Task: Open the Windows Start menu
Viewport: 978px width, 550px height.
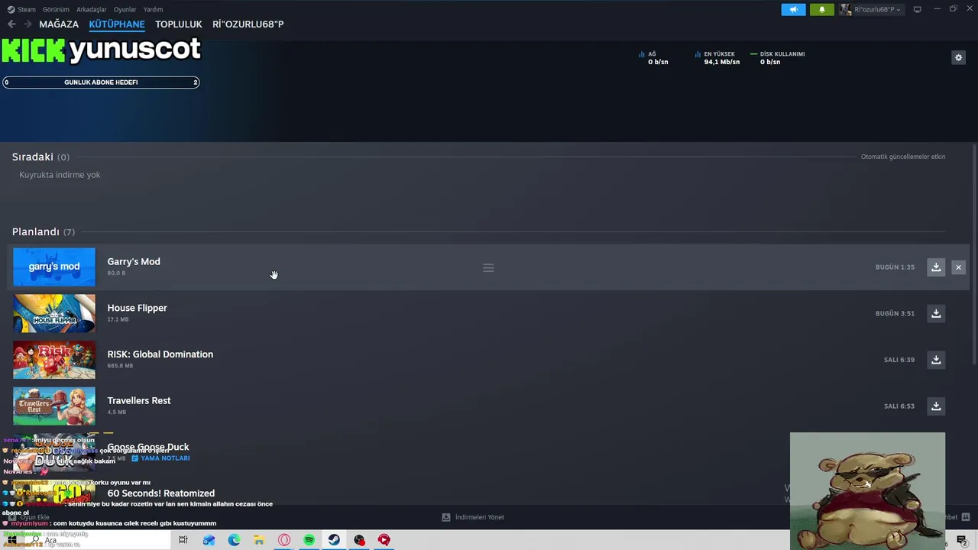Action: (11, 540)
